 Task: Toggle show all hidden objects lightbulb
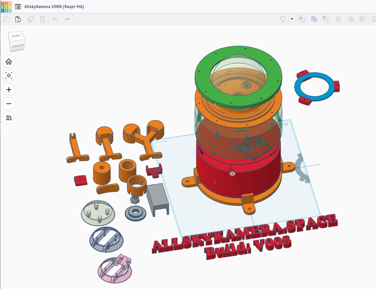click(x=283, y=19)
